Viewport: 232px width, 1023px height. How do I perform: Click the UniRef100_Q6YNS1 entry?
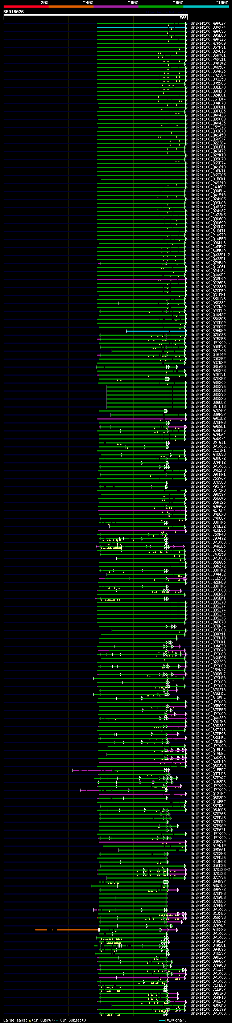click(208, 47)
